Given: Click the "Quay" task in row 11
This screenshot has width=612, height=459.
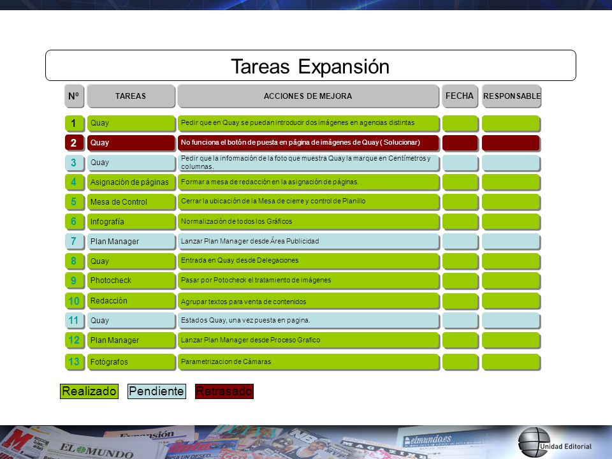Looking at the screenshot, I should click(131, 321).
